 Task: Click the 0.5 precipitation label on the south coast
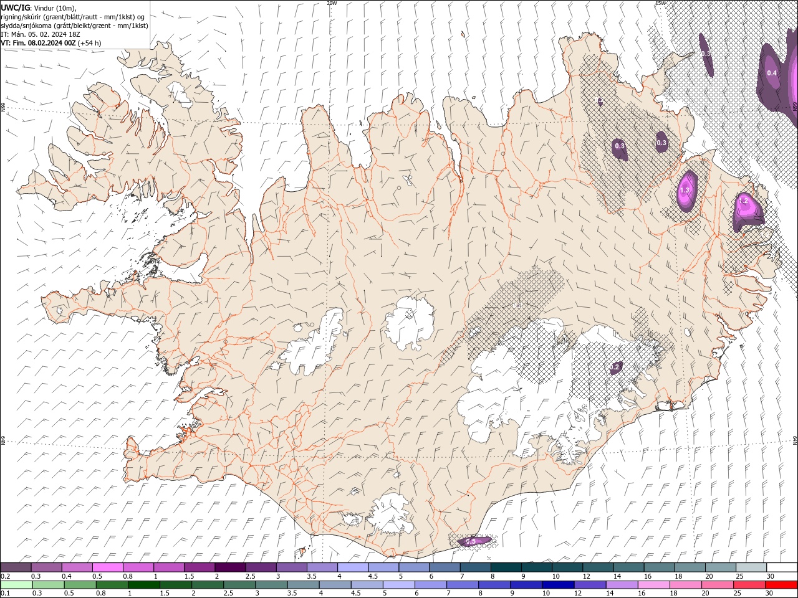click(x=471, y=541)
